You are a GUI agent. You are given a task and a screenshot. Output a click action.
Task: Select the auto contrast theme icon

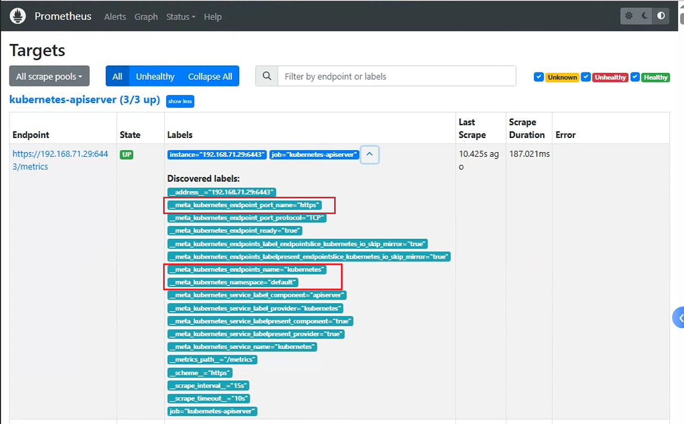[x=661, y=16]
